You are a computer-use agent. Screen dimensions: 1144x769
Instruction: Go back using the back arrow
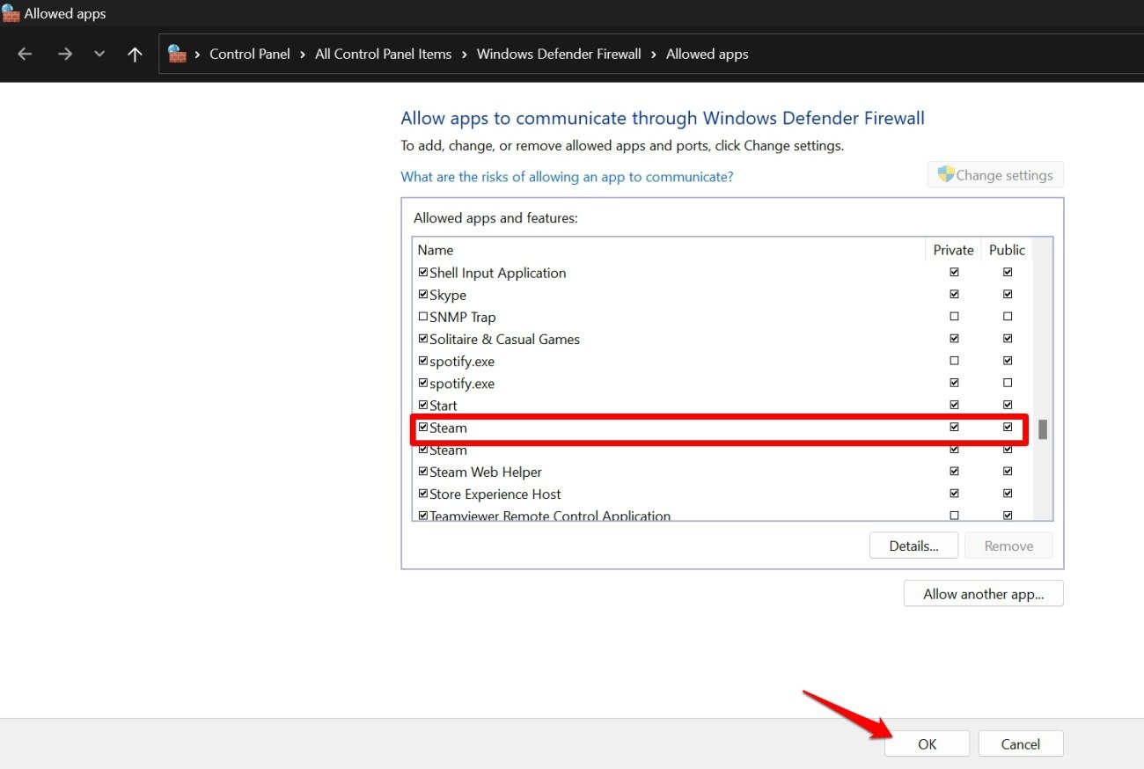(25, 55)
